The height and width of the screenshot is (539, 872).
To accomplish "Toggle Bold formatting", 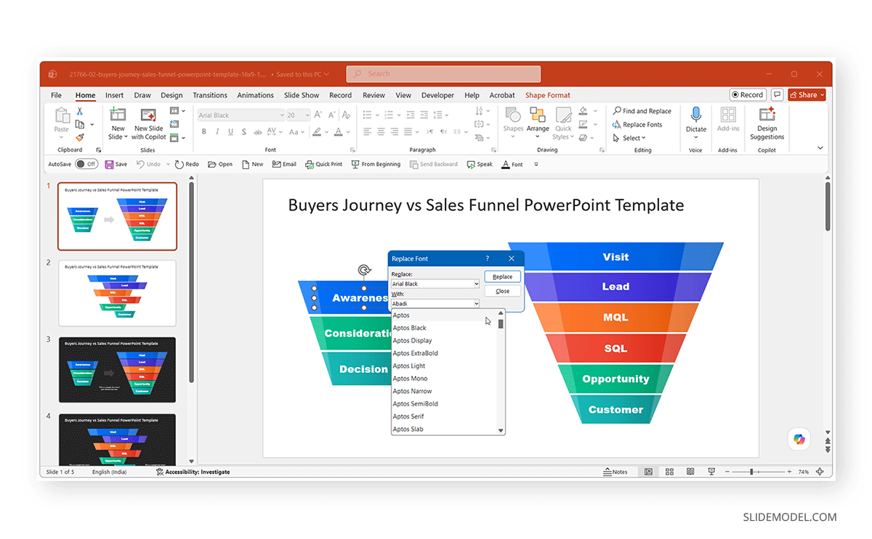I will (204, 132).
